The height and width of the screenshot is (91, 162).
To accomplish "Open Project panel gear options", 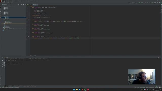I will click(24, 5).
